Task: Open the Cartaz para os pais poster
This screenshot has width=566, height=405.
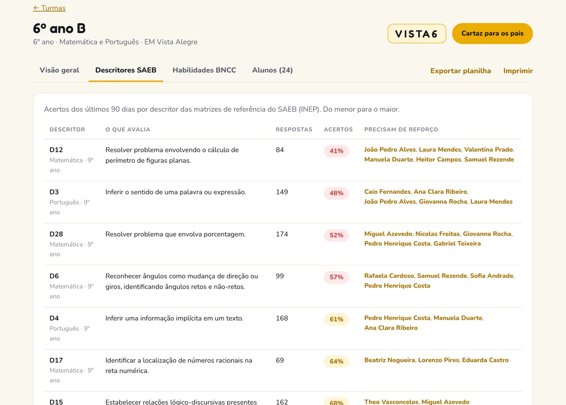Action: coord(492,34)
